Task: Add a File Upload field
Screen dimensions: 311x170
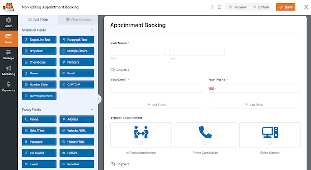Action: pyautogui.click(x=39, y=153)
